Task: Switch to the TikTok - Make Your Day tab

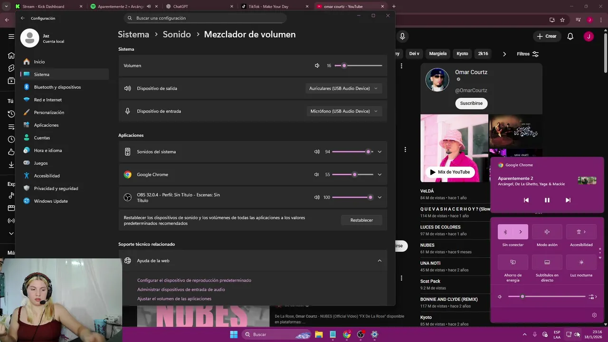Action: coord(275,6)
